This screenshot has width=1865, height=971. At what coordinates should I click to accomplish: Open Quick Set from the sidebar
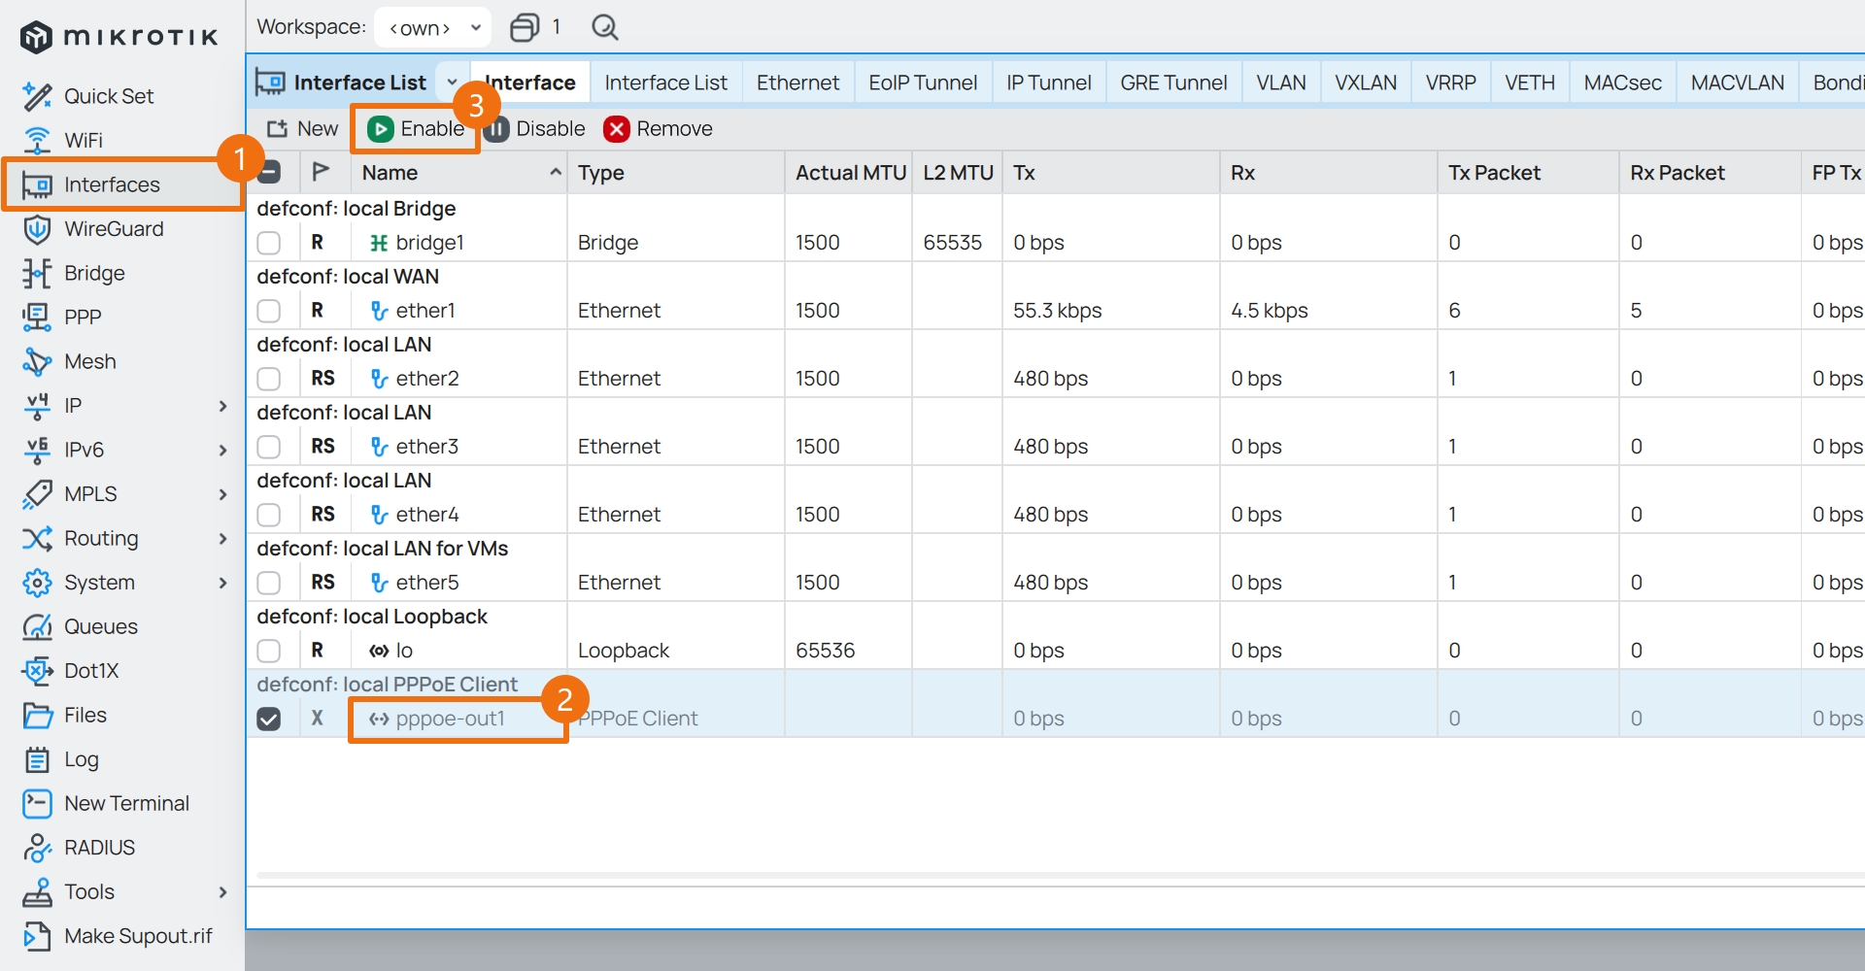click(109, 96)
